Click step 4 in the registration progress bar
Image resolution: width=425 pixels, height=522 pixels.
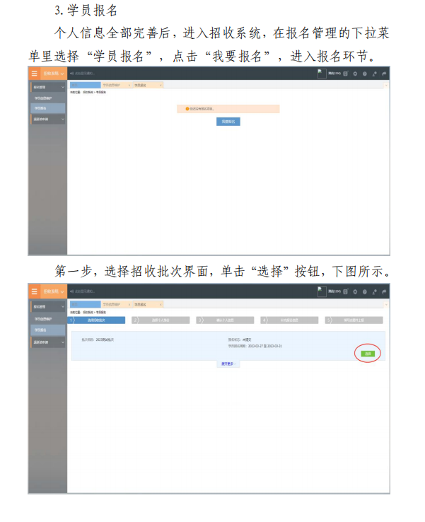click(289, 320)
